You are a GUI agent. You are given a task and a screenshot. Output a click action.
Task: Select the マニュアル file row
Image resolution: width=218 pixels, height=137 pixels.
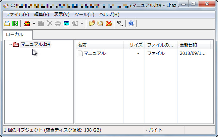pos(144,53)
